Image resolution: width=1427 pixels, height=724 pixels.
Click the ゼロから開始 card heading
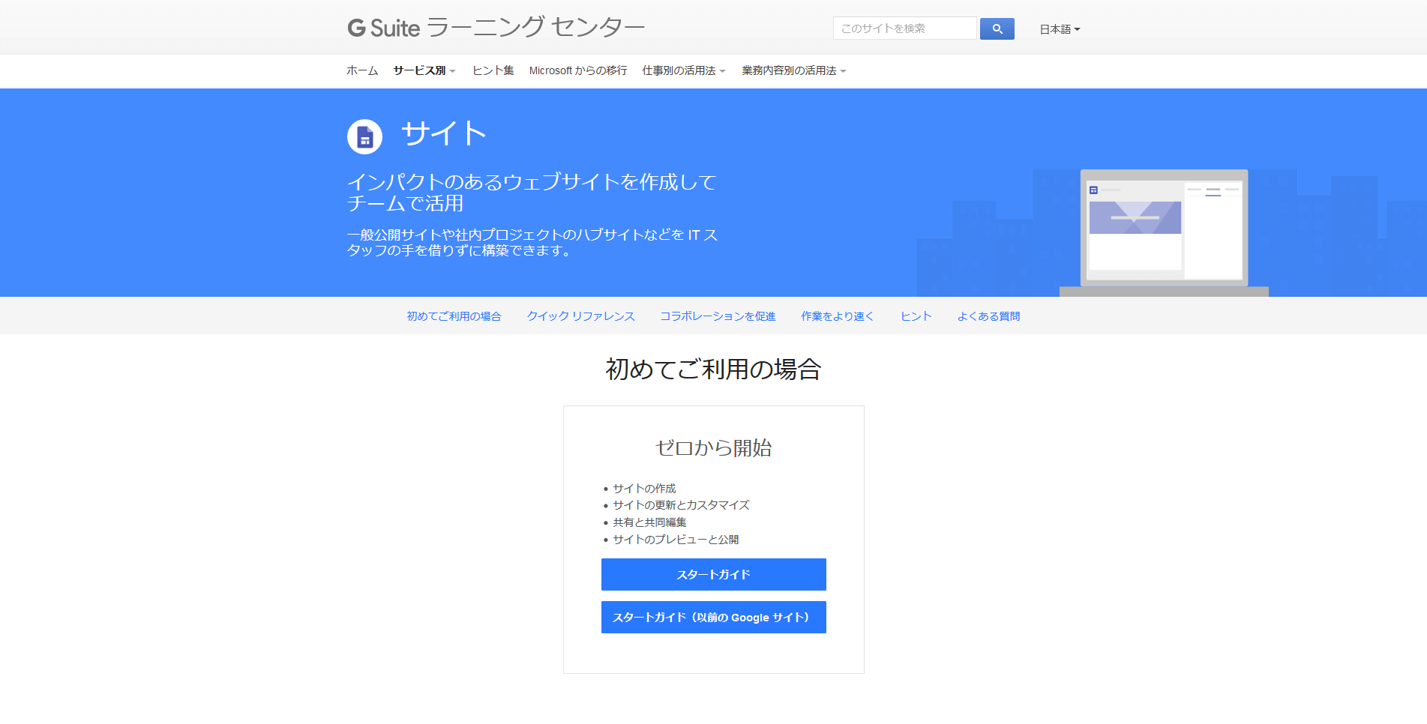pyautogui.click(x=714, y=447)
